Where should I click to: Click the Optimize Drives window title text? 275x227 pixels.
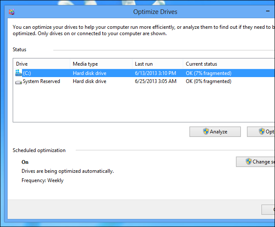[155, 12]
